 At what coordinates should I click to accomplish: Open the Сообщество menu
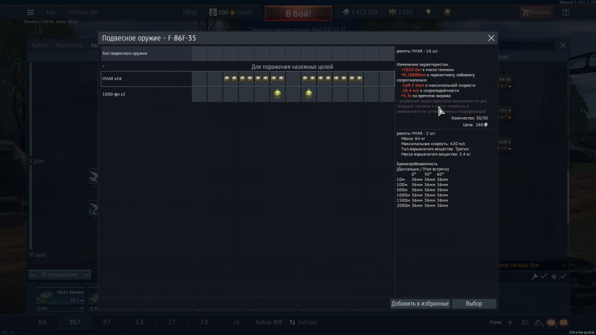click(82, 12)
